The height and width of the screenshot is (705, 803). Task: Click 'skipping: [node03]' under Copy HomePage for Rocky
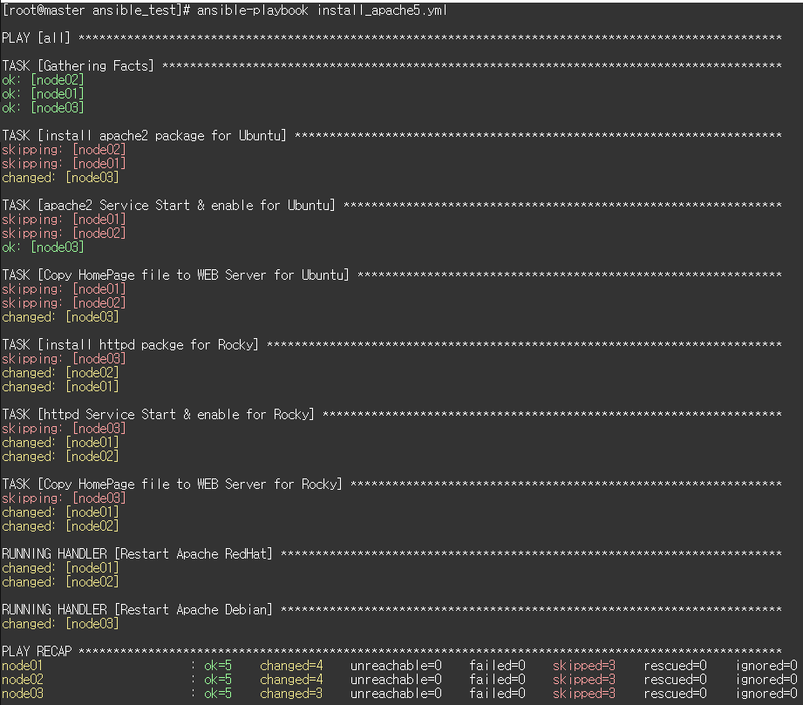pos(64,498)
